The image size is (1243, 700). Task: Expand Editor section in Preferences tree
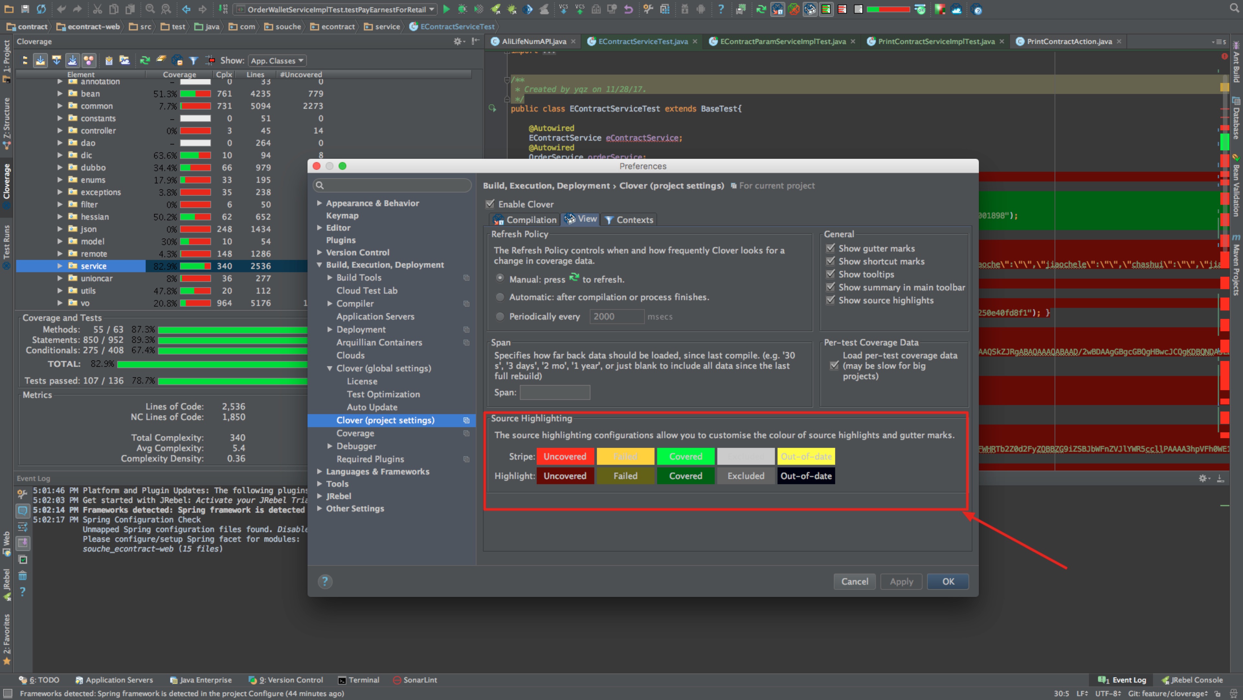319,227
